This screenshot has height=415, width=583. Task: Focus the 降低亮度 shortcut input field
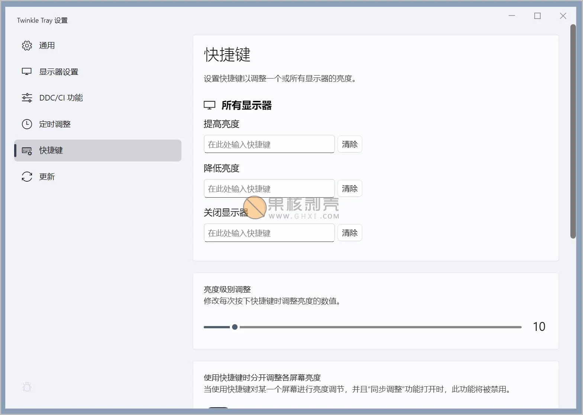point(269,188)
